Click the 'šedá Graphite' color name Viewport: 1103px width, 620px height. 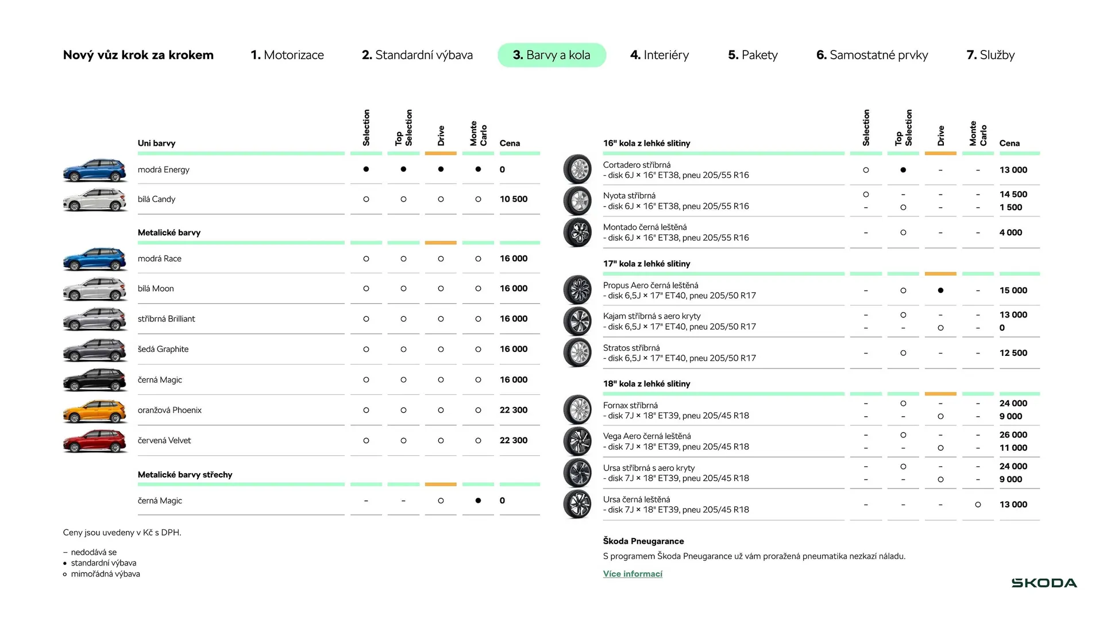[x=163, y=349]
